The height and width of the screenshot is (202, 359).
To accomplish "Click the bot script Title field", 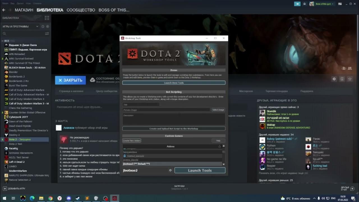I will click(141, 104).
